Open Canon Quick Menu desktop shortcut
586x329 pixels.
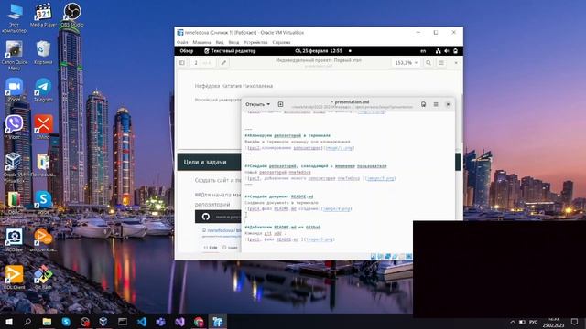tap(15, 55)
